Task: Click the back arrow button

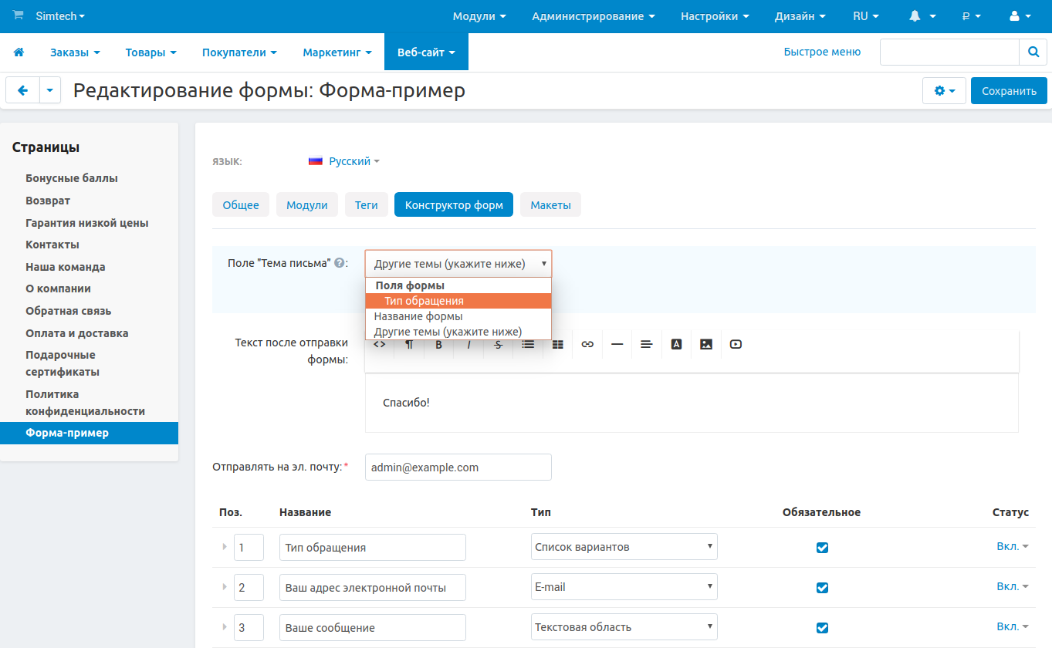Action: click(x=22, y=90)
